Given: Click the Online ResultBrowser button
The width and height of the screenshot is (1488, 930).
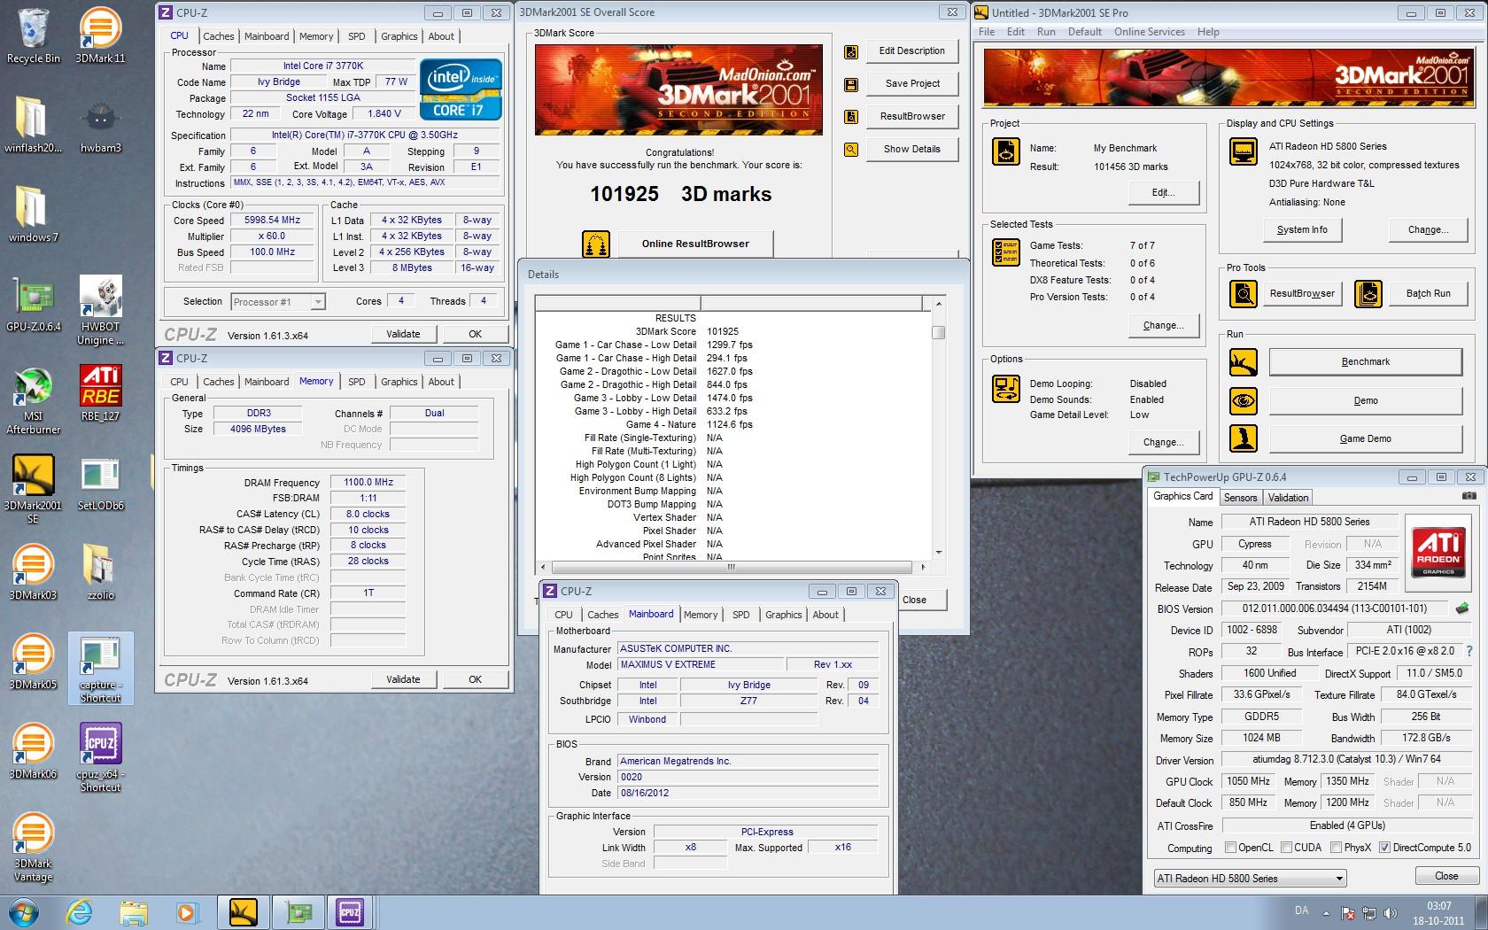Looking at the screenshot, I should click(695, 244).
